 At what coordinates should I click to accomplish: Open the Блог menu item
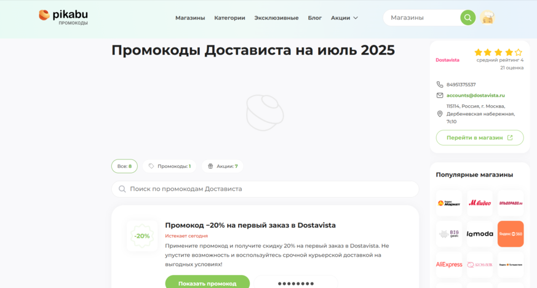tap(315, 18)
